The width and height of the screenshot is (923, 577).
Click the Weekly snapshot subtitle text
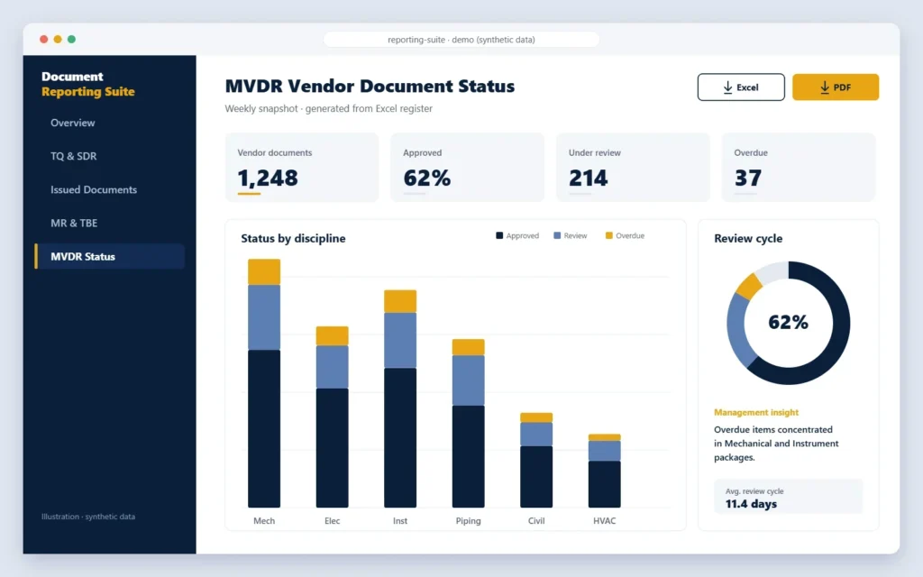pyautogui.click(x=328, y=108)
